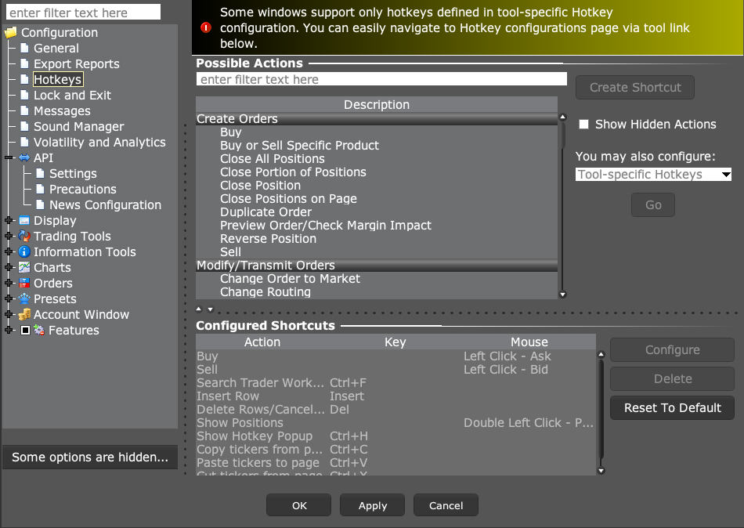Click the Features gears icon
Screen dimensions: 744x528
39,330
